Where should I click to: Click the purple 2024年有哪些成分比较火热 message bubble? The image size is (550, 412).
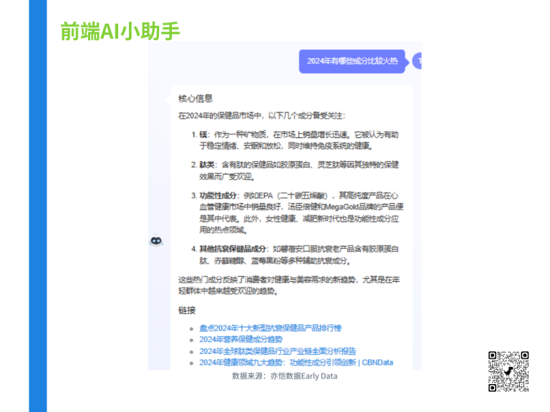[x=352, y=62]
